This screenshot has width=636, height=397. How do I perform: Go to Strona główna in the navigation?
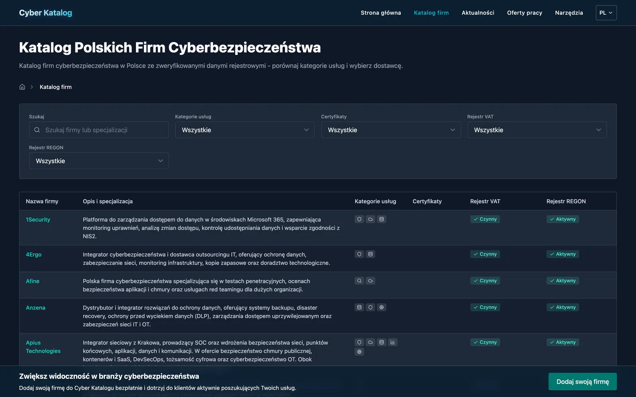point(381,13)
